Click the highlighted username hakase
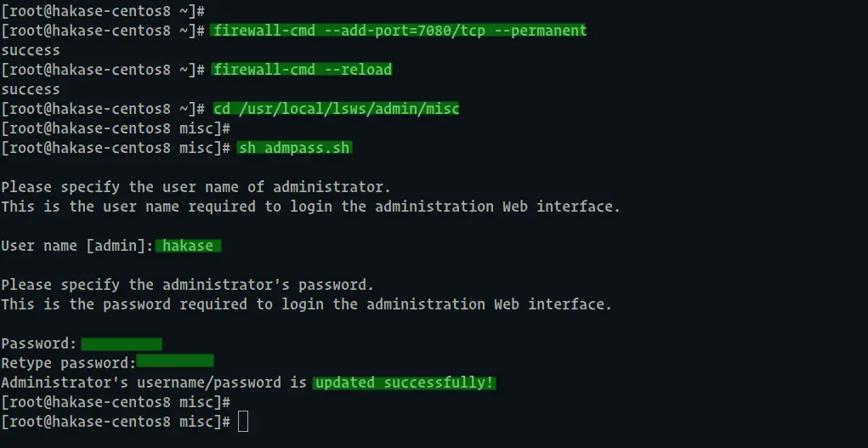Image resolution: width=868 pixels, height=448 pixels. (x=188, y=246)
